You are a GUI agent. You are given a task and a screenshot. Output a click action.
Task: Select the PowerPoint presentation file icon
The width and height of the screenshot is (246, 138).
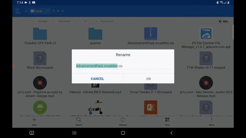tap(151, 107)
